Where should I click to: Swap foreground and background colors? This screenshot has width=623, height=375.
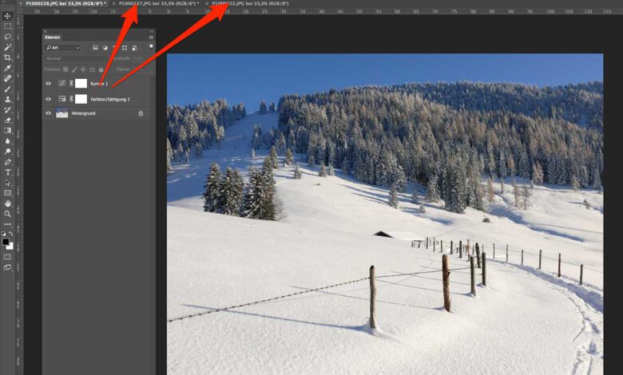click(10, 233)
